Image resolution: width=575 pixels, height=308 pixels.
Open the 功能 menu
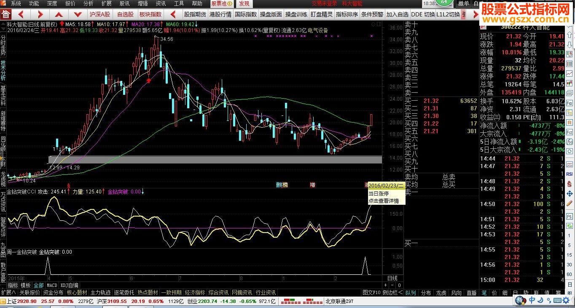click(x=34, y=3)
